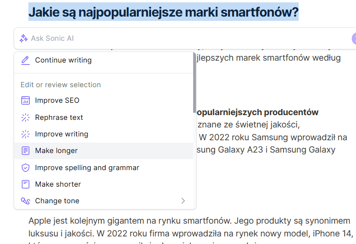Click the highlighted heading about marki smartfonów
The image size is (356, 244).
tap(163, 11)
